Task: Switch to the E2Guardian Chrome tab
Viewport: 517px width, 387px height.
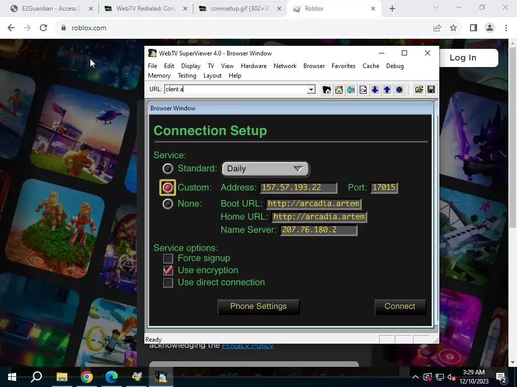Action: click(51, 9)
